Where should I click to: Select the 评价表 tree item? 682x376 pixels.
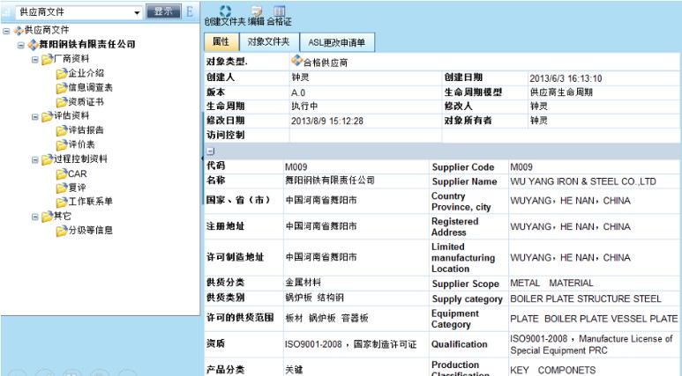click(x=81, y=144)
